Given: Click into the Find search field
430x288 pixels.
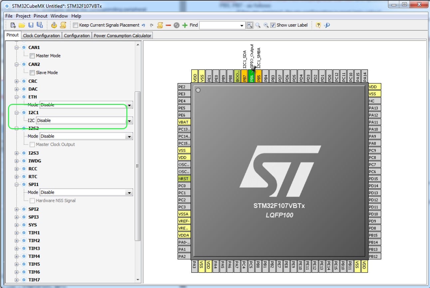Looking at the screenshot, I should (220, 26).
